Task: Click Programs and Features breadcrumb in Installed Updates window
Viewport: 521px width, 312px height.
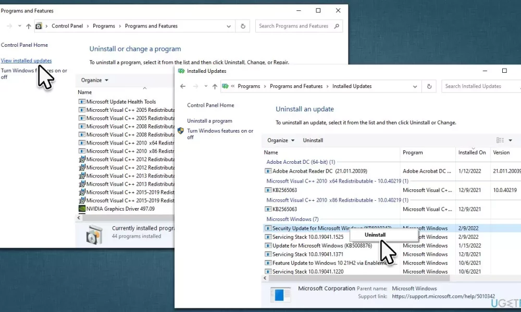Action: pos(296,86)
